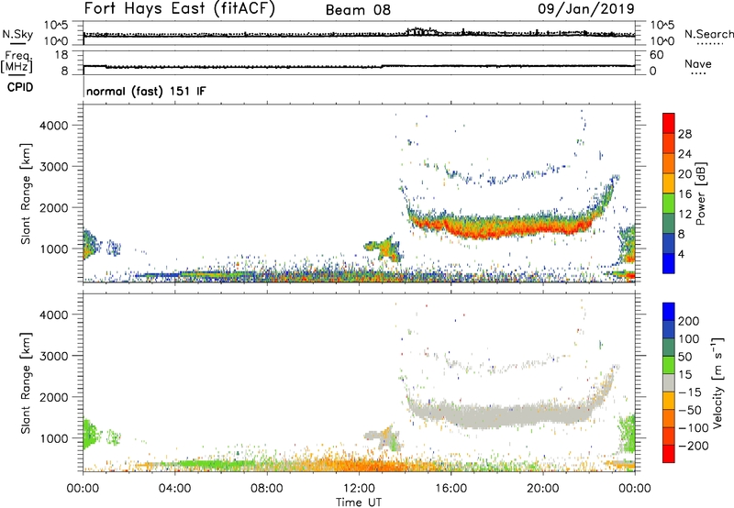Select the "Freq. [MHz]" axis label

17,61
